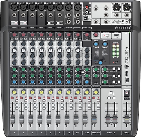The width and height of the screenshot is (141, 137).
Task: Toggle the phantom power 48V switch
Action: [x=107, y=36]
